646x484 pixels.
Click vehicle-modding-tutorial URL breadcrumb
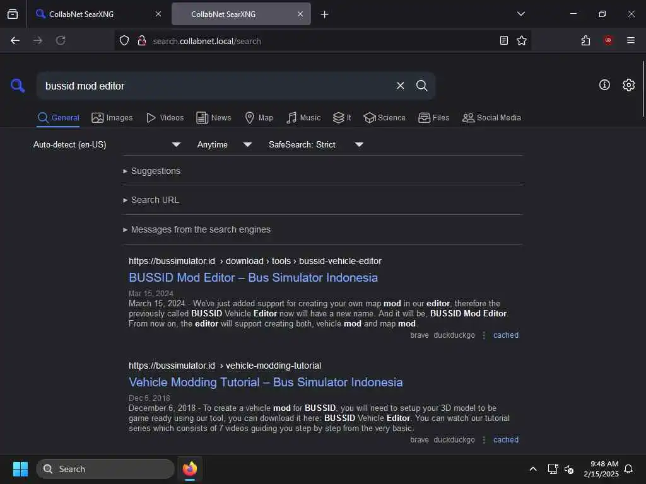[x=273, y=366]
